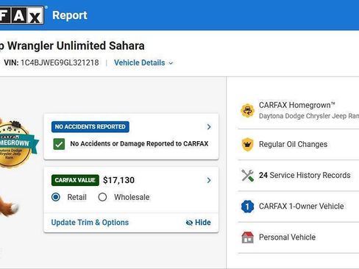This screenshot has height=269, width=359.
Task: Select the Retail radio button
Action: click(x=56, y=197)
